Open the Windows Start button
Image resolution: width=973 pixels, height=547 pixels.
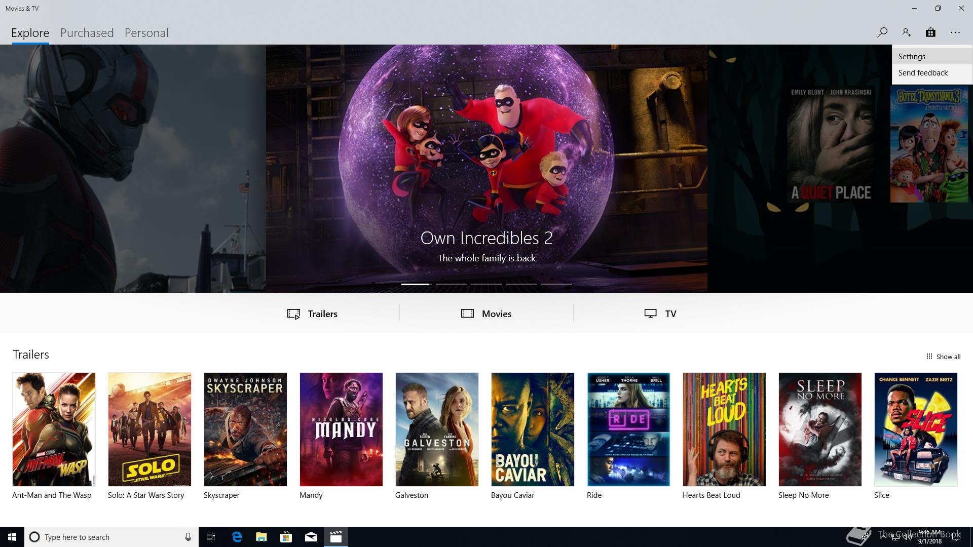coord(12,537)
